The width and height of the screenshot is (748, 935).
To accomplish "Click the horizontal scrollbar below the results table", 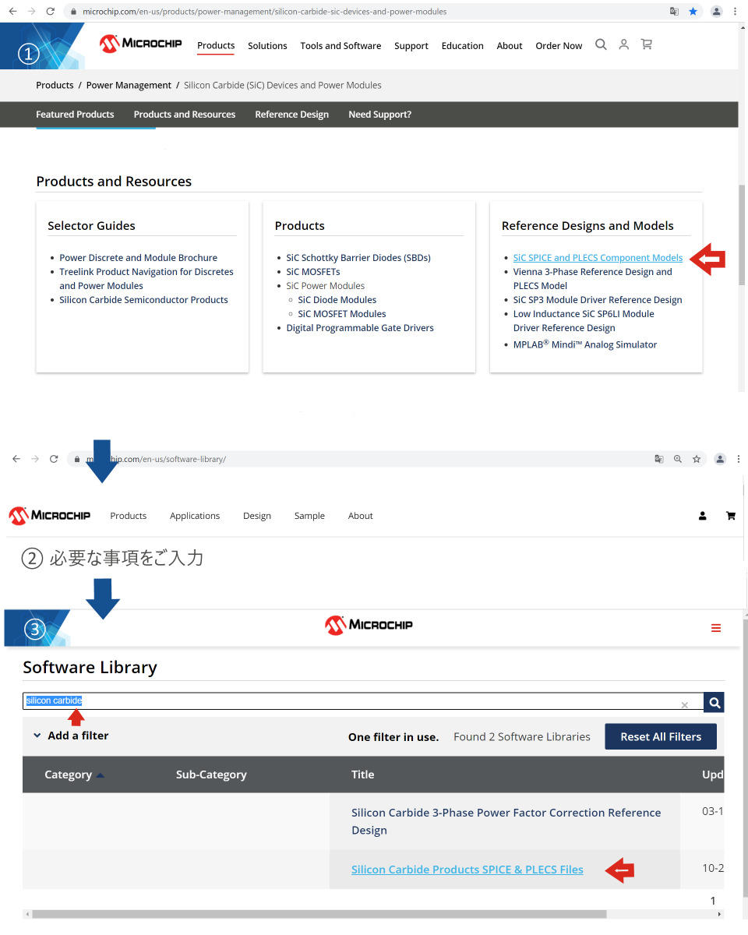I will point(319,914).
